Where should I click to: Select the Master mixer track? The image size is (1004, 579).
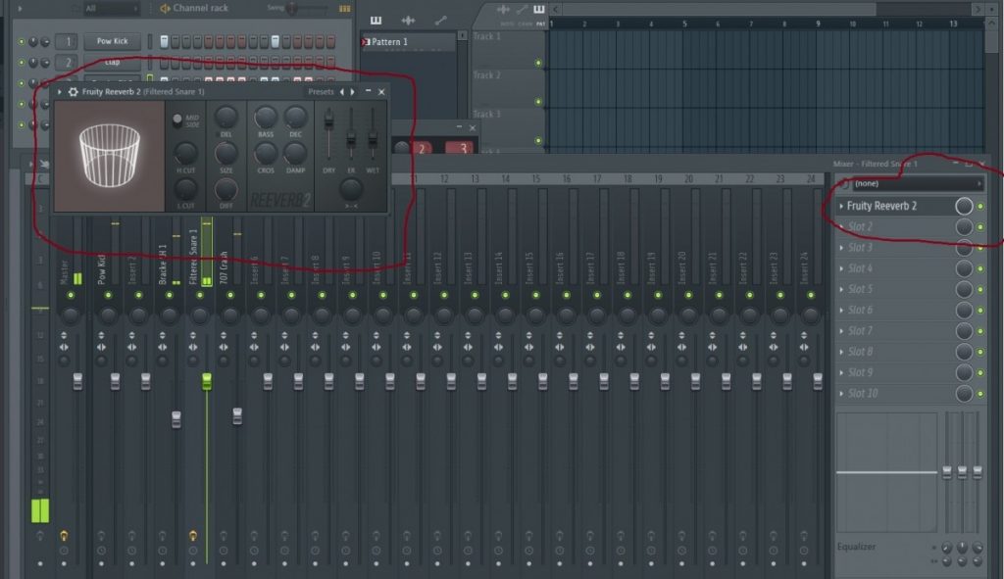(x=64, y=272)
